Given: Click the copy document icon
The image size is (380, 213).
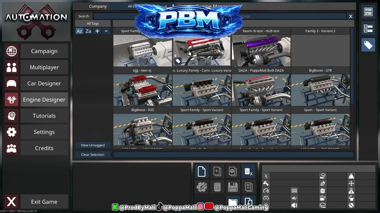Looking at the screenshot, I should click(248, 187).
